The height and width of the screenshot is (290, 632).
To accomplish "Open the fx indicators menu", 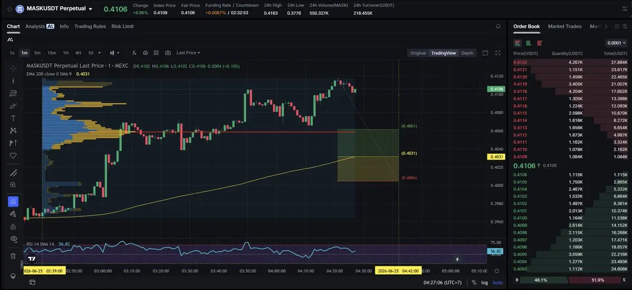I will click(x=134, y=53).
